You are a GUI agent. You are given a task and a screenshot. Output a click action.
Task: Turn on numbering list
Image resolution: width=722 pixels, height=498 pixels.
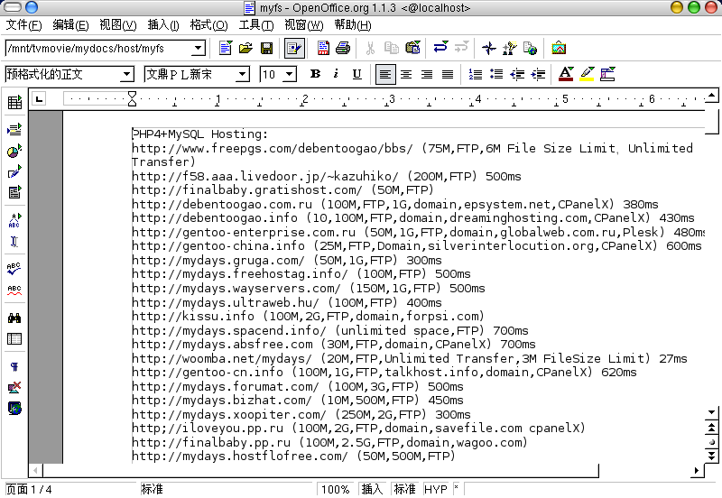476,74
